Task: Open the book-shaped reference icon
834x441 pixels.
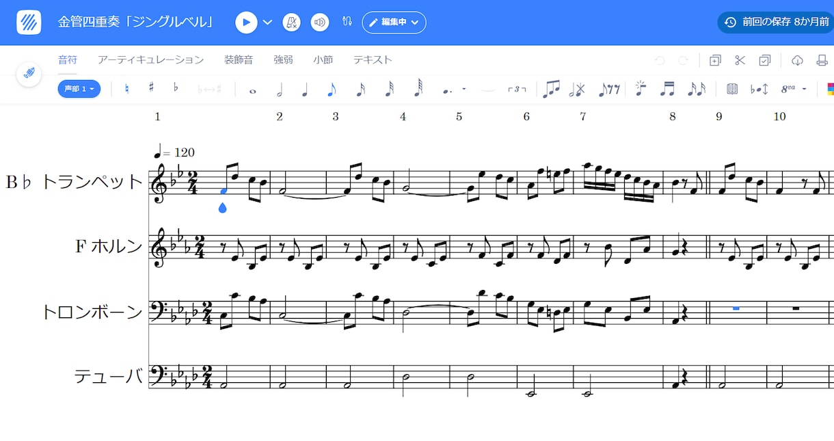Action: pos(732,89)
